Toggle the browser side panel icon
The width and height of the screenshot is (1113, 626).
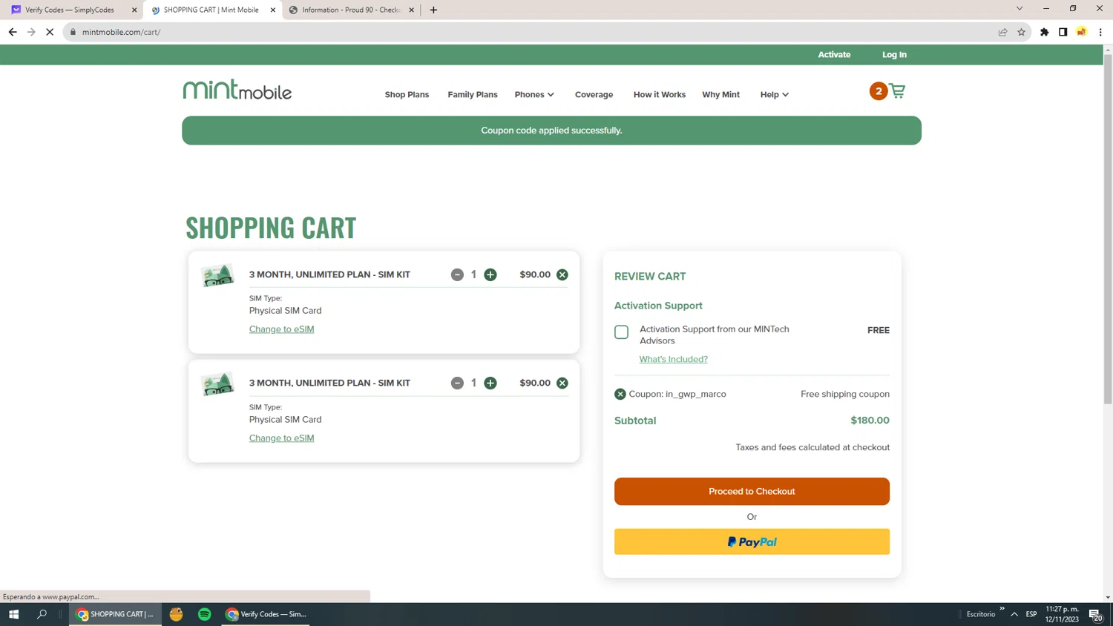point(1063,32)
